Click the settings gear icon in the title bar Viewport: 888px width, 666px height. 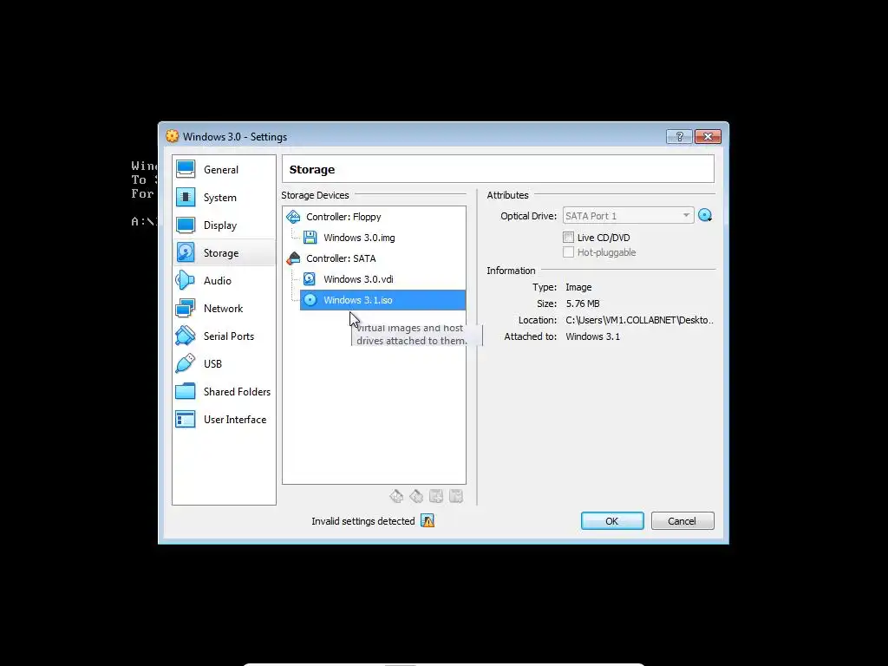pyautogui.click(x=173, y=136)
